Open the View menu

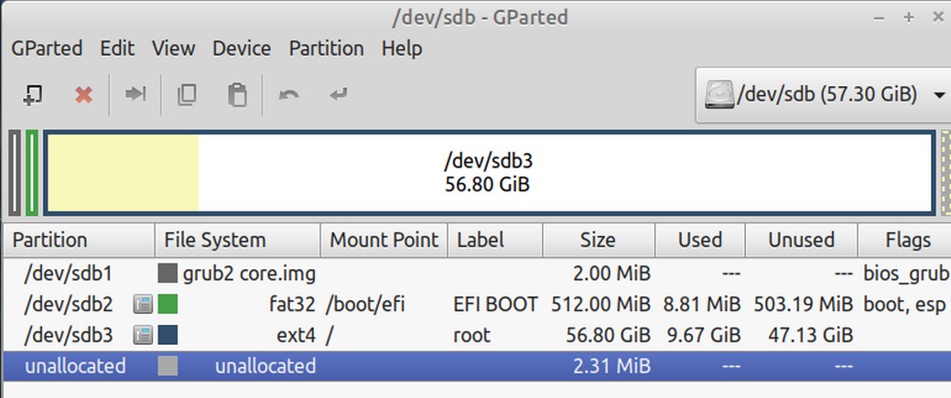(174, 48)
